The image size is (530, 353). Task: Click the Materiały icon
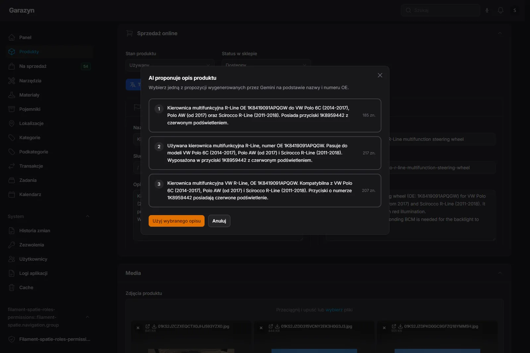pos(12,95)
